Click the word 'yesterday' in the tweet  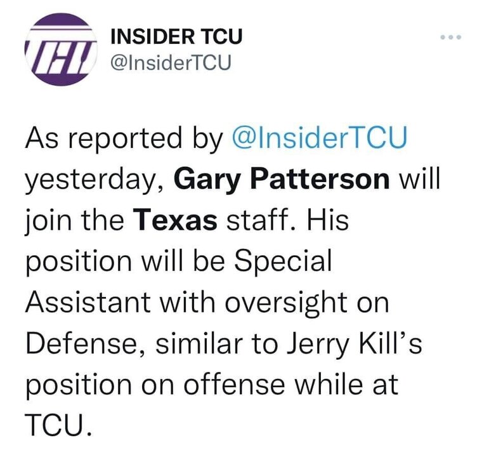[x=93, y=182]
